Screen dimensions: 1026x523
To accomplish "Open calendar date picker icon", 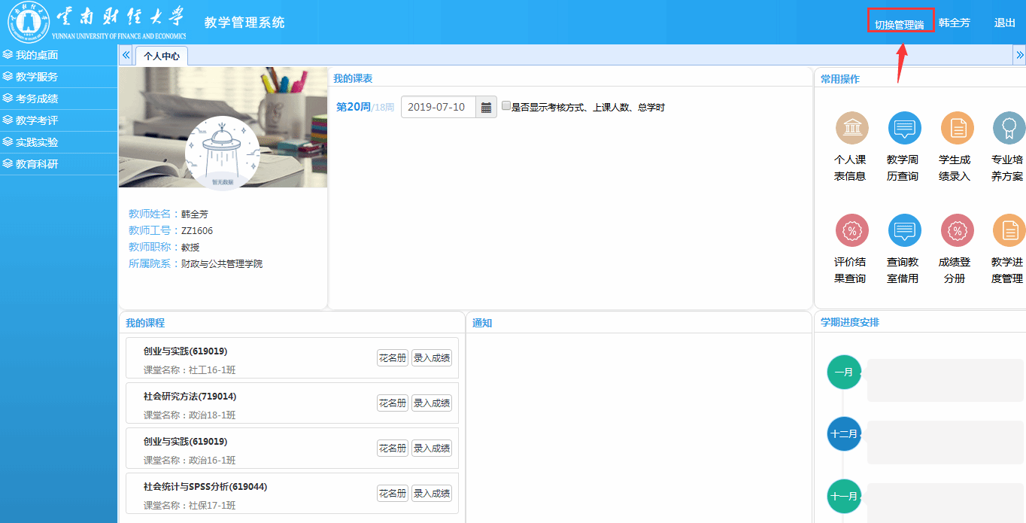I will click(x=486, y=108).
